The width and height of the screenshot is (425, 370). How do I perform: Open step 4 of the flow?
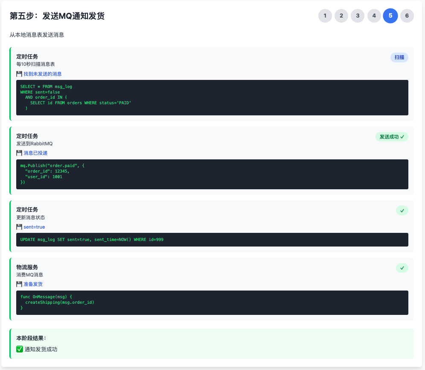(374, 16)
